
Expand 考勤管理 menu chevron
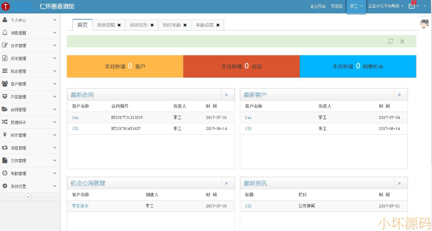click(x=55, y=173)
